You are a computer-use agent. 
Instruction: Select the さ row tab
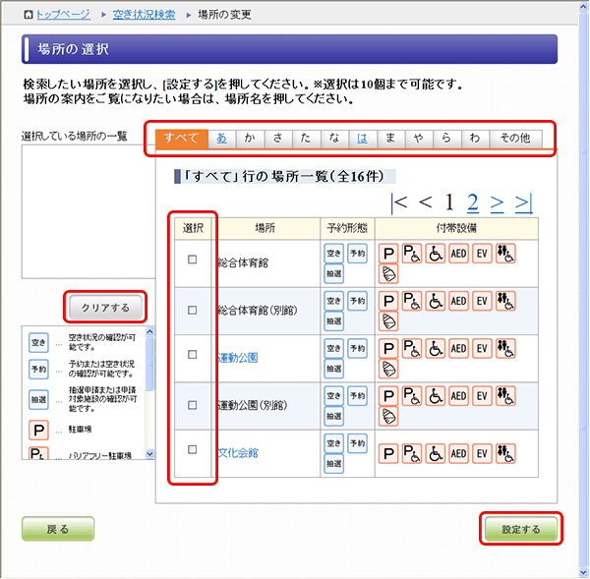tap(278, 139)
